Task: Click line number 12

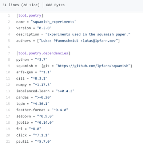Action: coord(8,85)
